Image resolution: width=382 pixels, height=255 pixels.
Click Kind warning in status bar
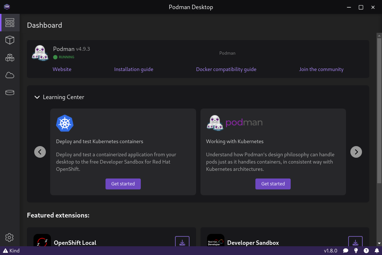(11, 251)
